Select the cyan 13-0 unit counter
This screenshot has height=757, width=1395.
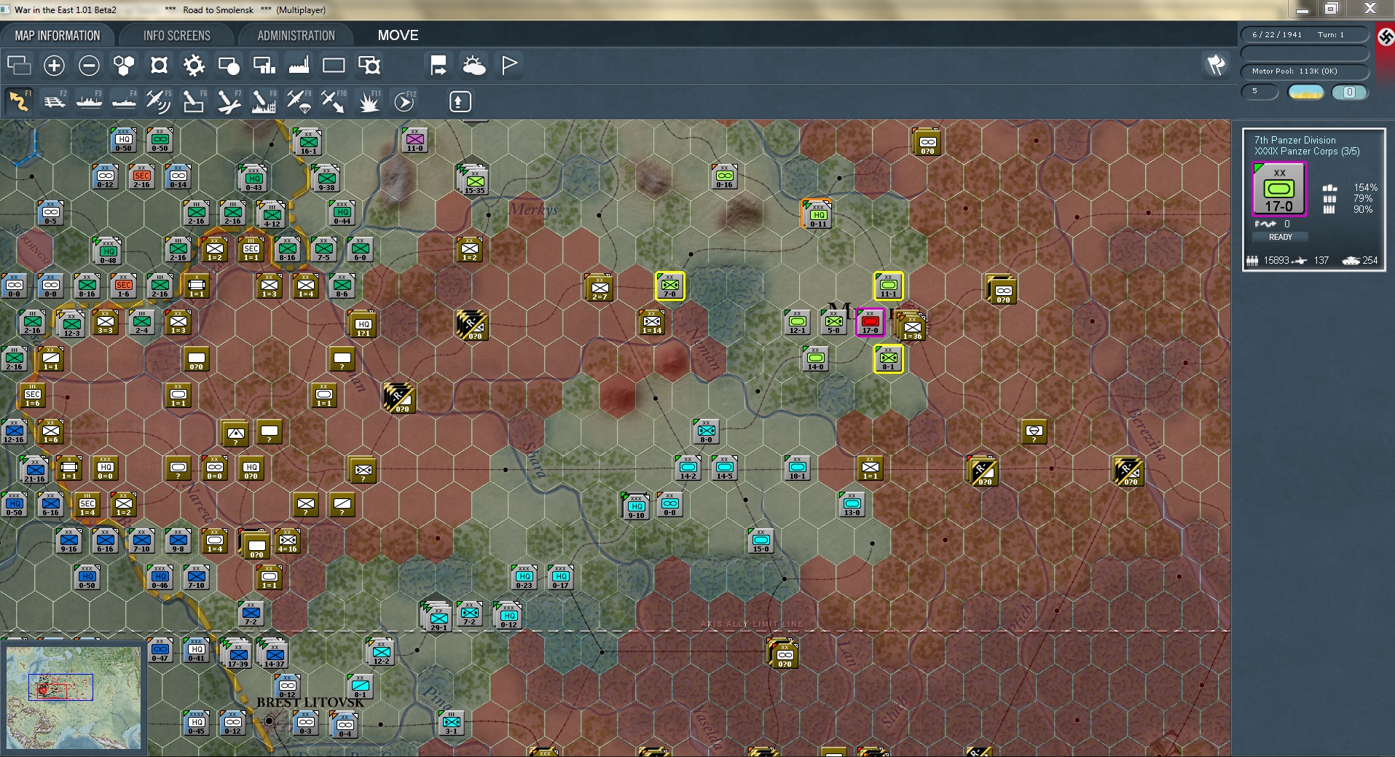852,504
